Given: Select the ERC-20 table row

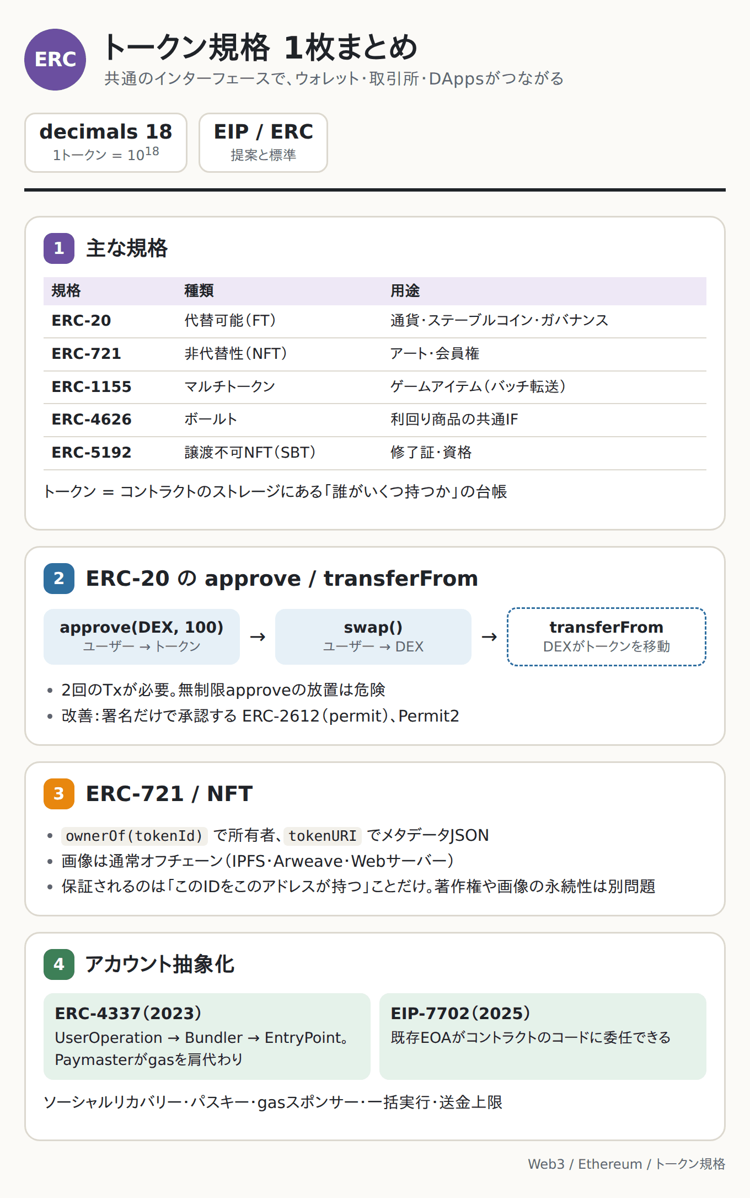Looking at the screenshot, I should (375, 321).
